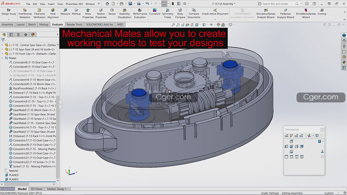Screen dimensions: 347x195
Task: Open Design Study dropdown
Action: pyautogui.click(x=9, y=19)
